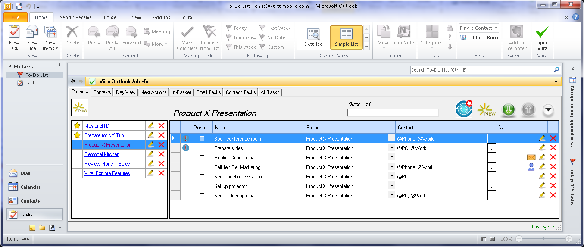Switch to the Contexts tab

102,92
